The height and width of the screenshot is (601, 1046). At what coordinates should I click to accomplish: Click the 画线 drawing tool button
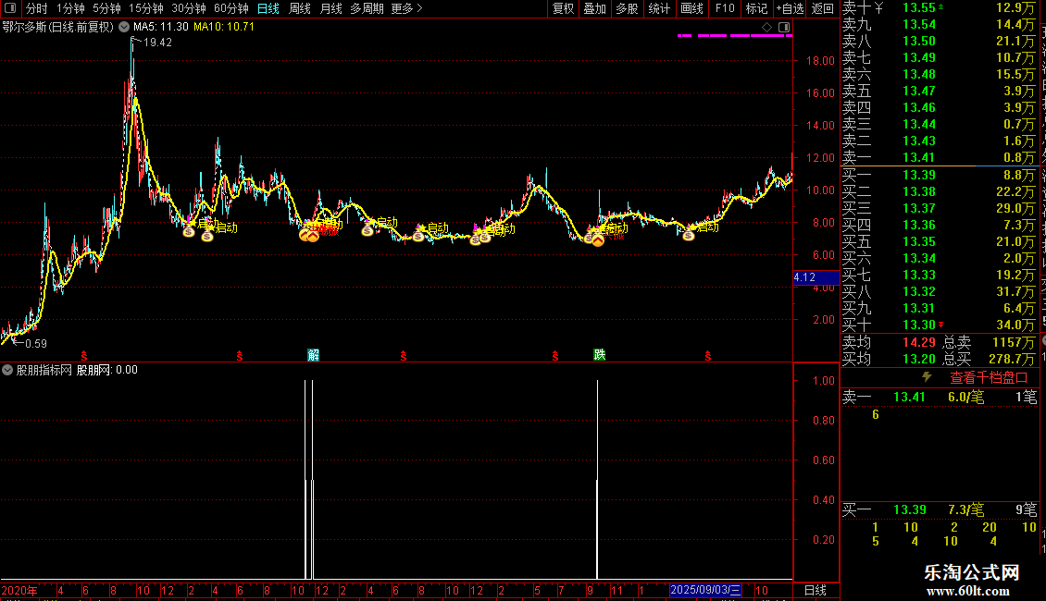click(x=691, y=8)
